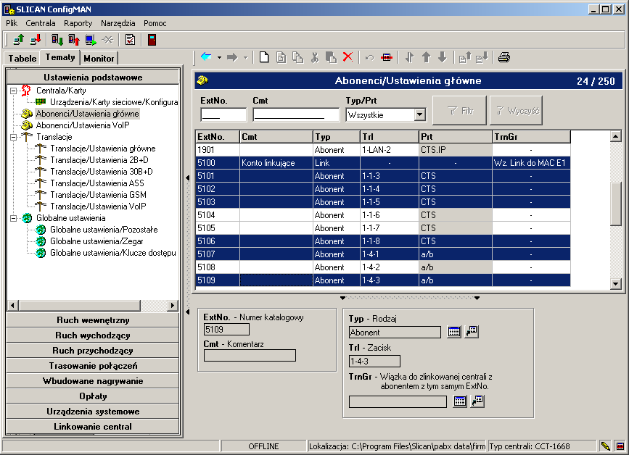Collapse the Globalne ustawienia tree node
Image resolution: width=629 pixels, height=455 pixels.
click(13, 218)
